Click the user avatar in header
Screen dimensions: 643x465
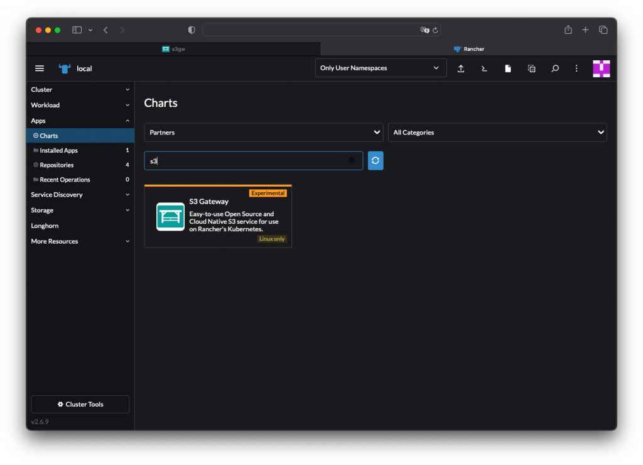click(601, 68)
